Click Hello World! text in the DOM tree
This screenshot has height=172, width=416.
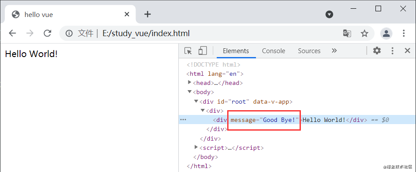pyautogui.click(x=324, y=120)
